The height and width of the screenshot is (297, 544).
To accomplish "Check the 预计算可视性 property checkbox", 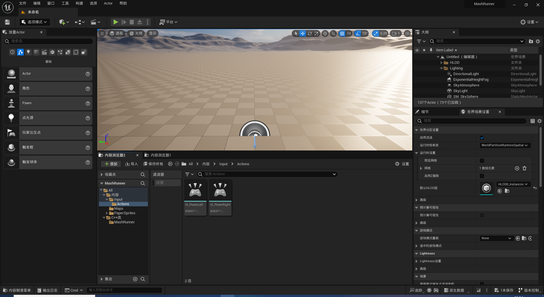I will pos(482,215).
